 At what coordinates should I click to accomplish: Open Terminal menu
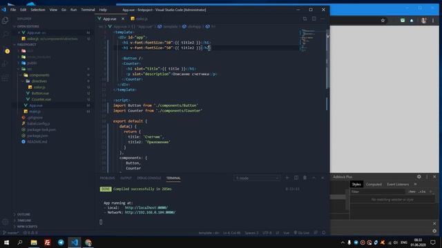pyautogui.click(x=88, y=10)
